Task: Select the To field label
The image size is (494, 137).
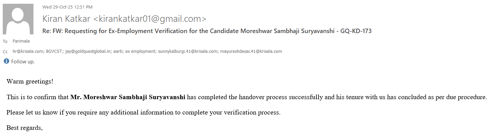Action: tap(5, 42)
